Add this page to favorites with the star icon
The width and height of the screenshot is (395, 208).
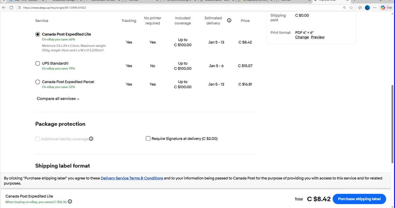click(x=351, y=7)
